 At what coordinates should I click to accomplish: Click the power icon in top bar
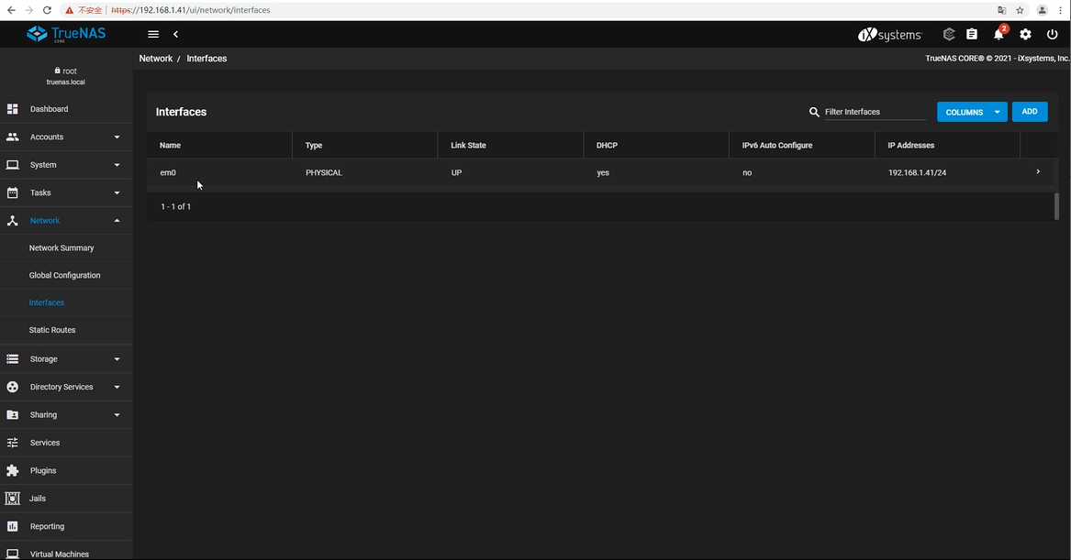pos(1052,34)
